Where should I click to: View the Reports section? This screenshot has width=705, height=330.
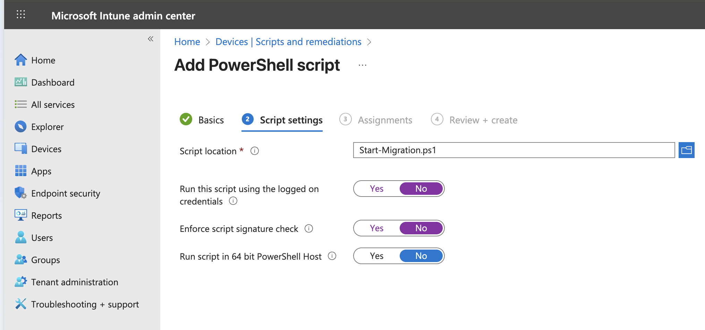46,215
